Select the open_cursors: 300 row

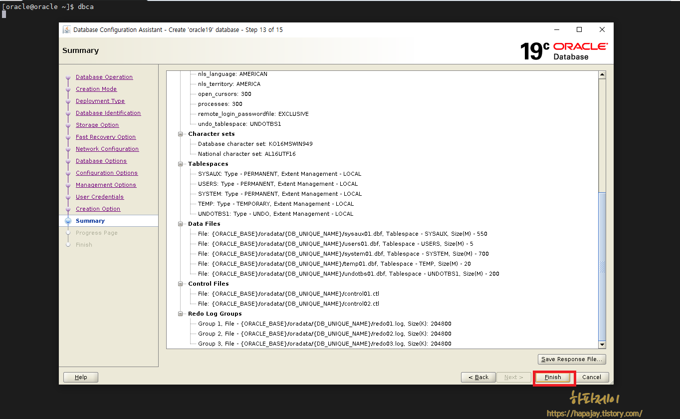(225, 94)
